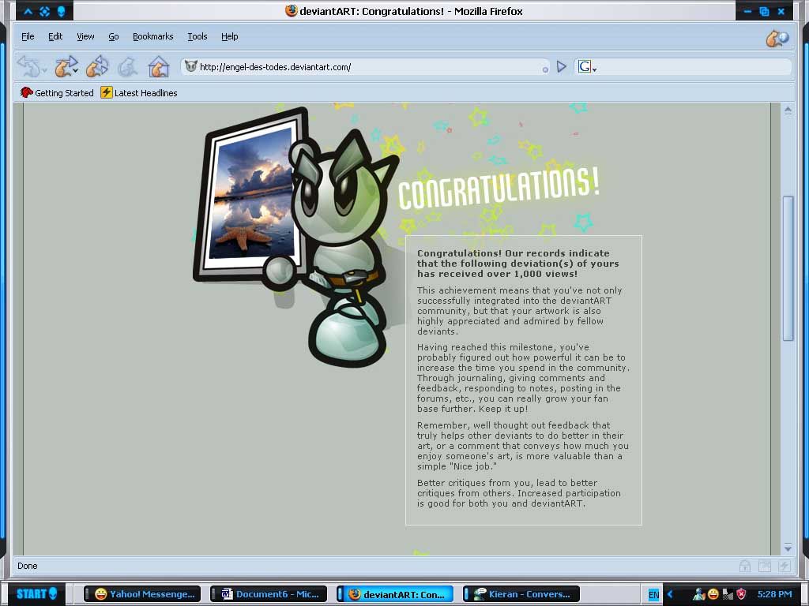The image size is (809, 606).
Task: Open the Edit menu
Action: coord(55,36)
